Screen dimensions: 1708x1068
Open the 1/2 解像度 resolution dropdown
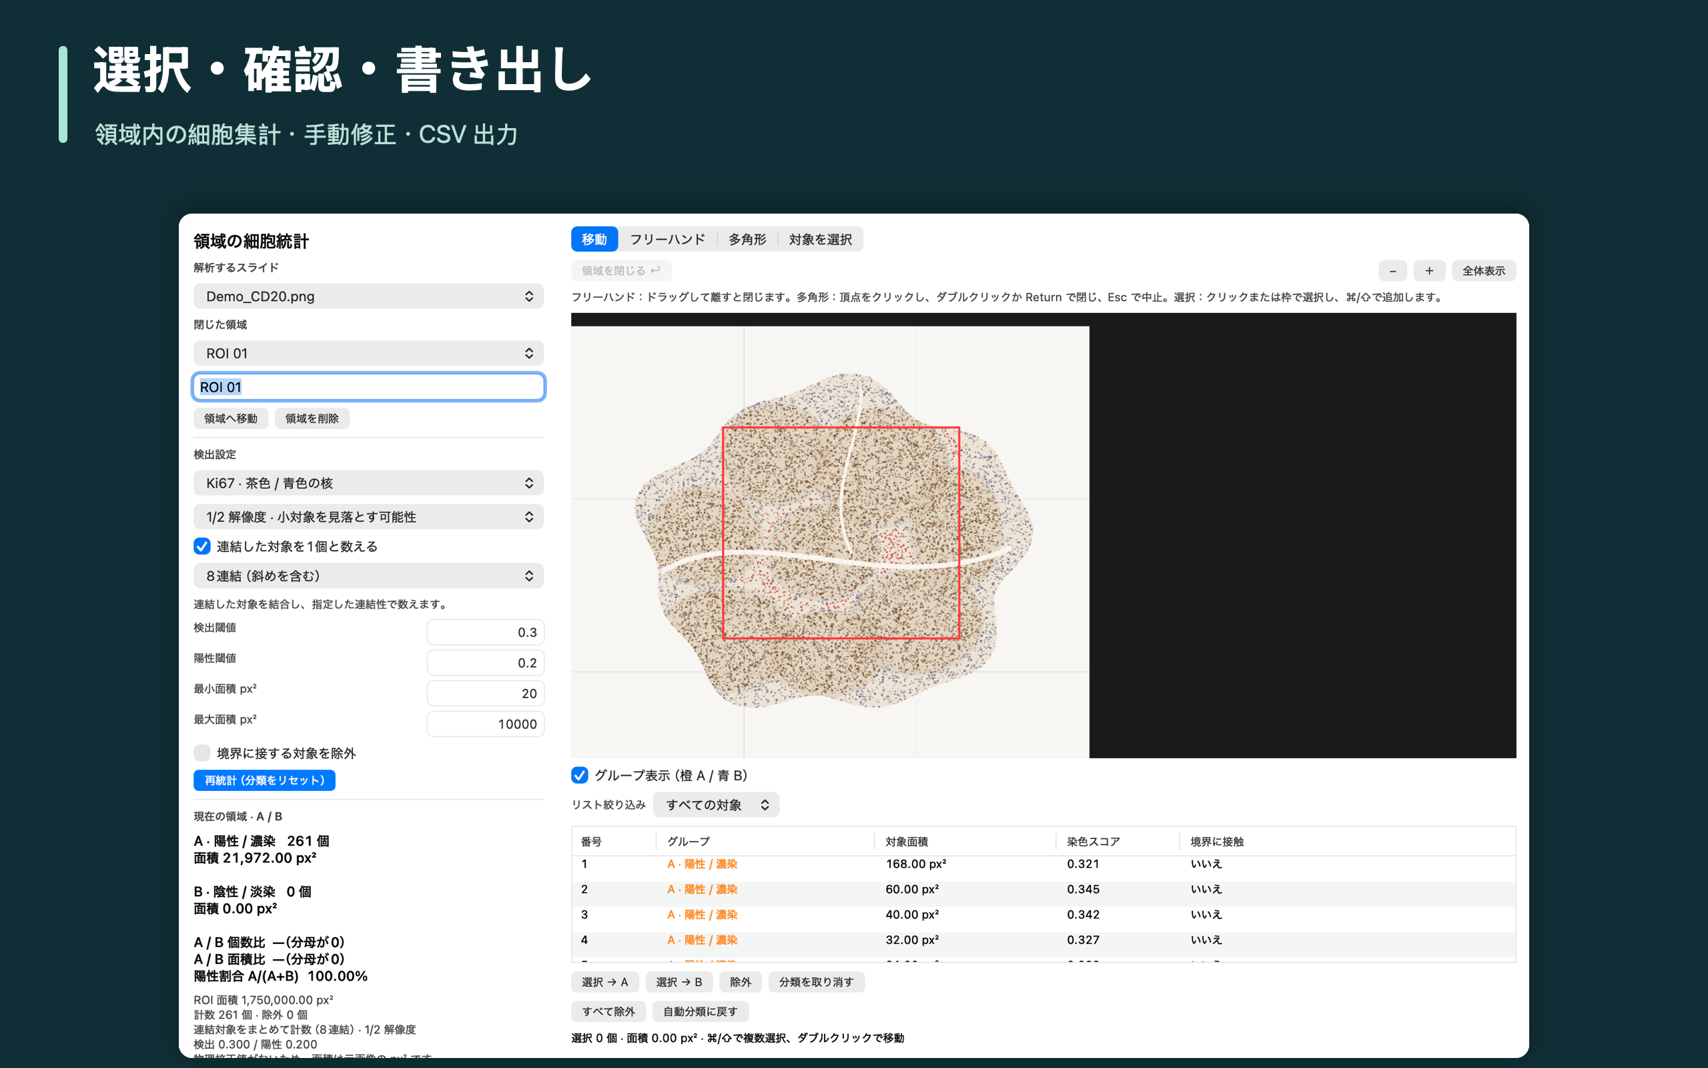tap(368, 517)
